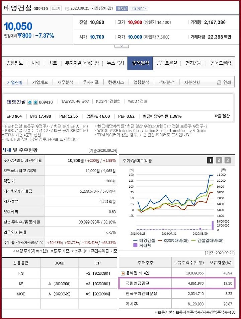The height and width of the screenshot is (319, 241).
Task: Open the 시세 tab
Action: [x=35, y=63]
